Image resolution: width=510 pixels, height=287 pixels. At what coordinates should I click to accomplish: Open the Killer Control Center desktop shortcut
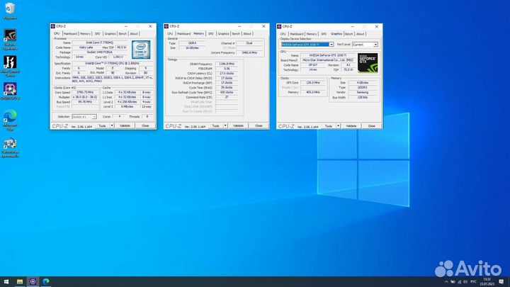(x=10, y=67)
